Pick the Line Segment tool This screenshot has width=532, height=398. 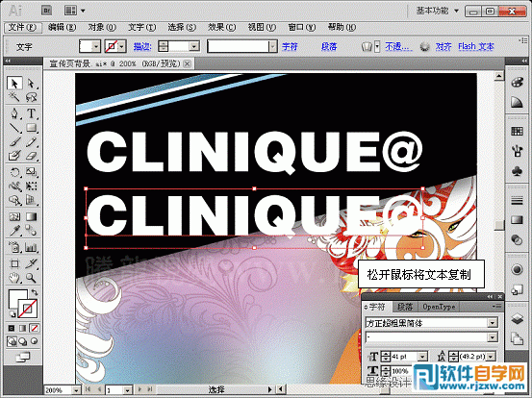(x=14, y=128)
